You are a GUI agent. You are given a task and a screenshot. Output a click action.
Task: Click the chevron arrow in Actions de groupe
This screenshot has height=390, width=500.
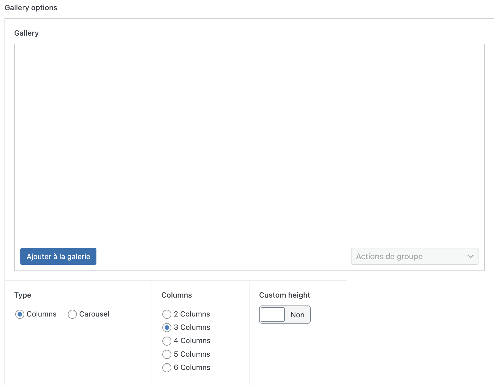pos(470,256)
